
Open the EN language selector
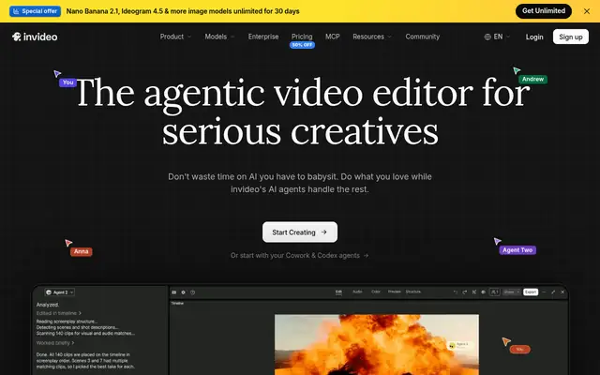[x=498, y=37]
